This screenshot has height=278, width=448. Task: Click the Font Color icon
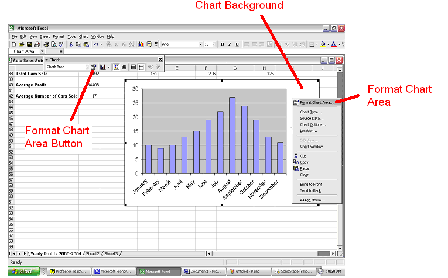point(333,44)
